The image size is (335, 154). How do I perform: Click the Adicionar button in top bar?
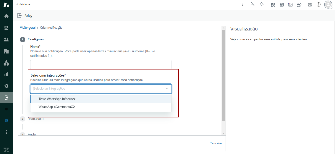(x=23, y=5)
